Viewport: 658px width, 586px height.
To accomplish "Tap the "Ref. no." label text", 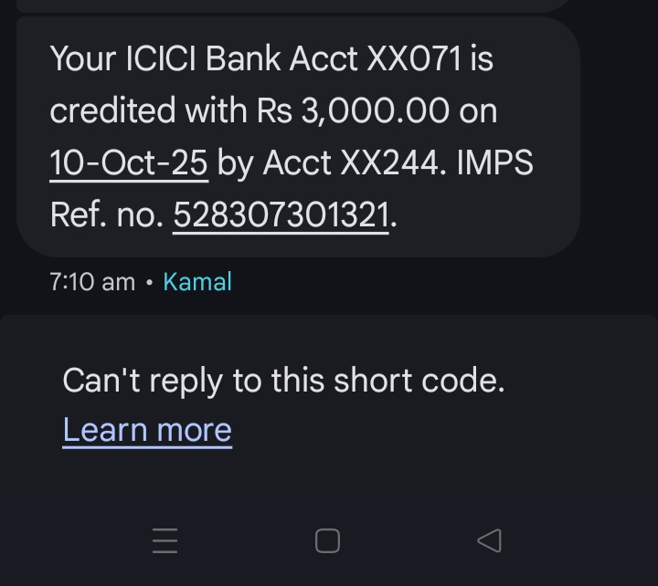I will click(107, 215).
